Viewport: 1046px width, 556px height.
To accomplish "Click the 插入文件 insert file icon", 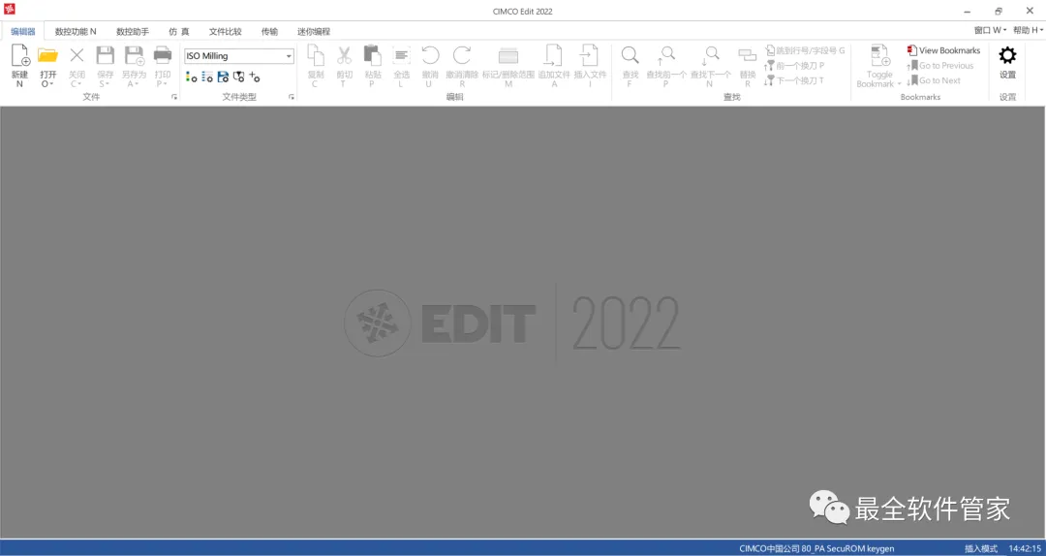I will [x=590, y=56].
